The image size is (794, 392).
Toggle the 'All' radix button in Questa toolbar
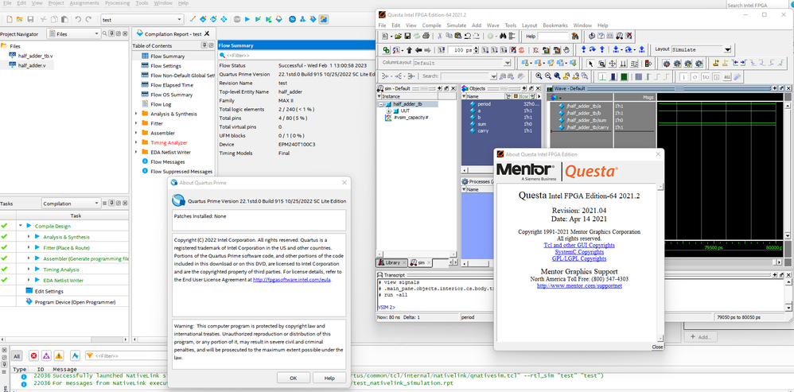[727, 77]
